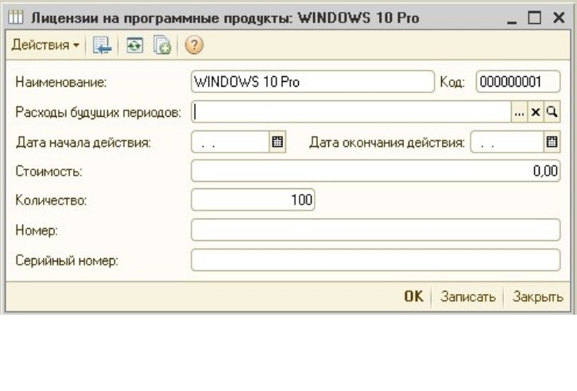Open the calendar for Дата окончания действия

coord(552,141)
